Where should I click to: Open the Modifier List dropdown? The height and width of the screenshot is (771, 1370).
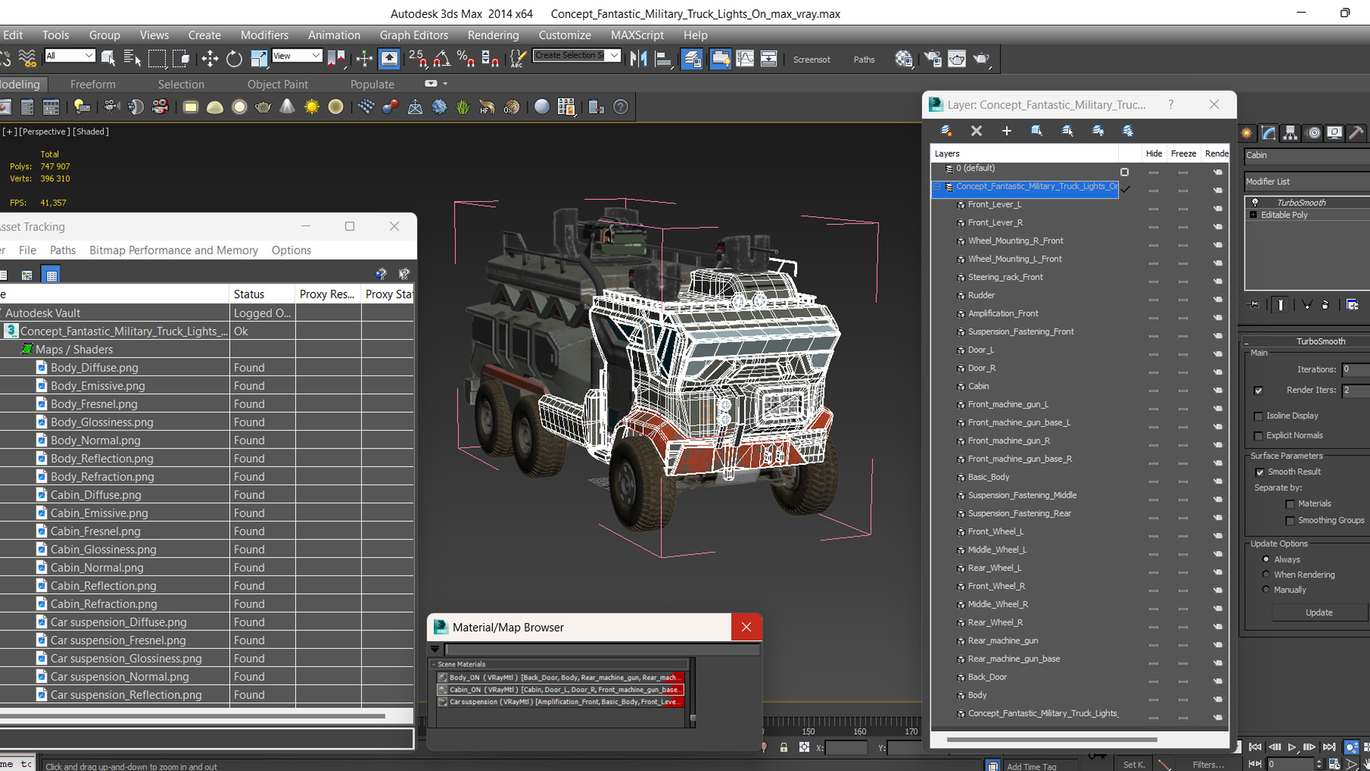coord(1307,182)
